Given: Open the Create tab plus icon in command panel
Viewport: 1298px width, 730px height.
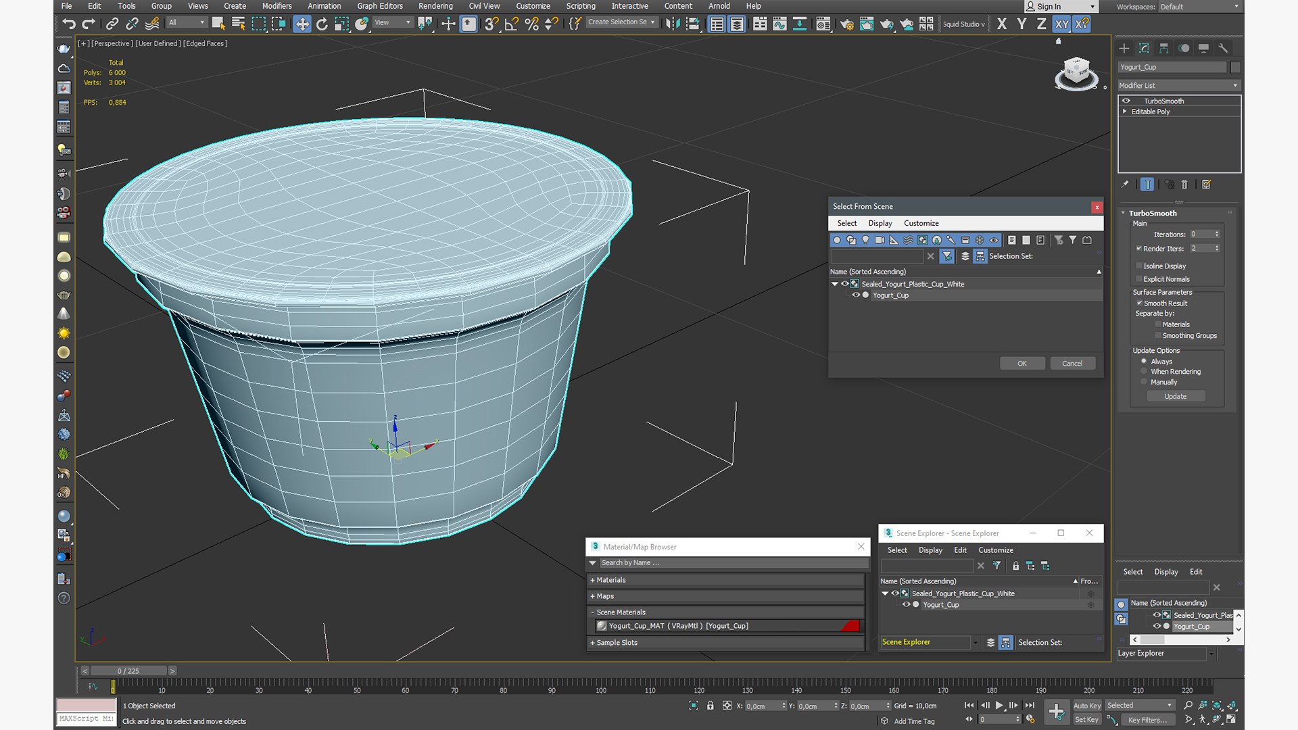Looking at the screenshot, I should coord(1124,48).
